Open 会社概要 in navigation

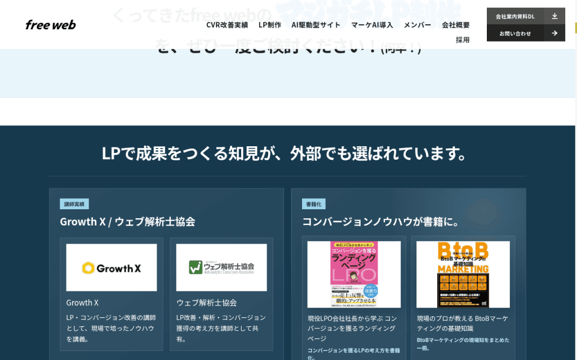[x=455, y=25]
